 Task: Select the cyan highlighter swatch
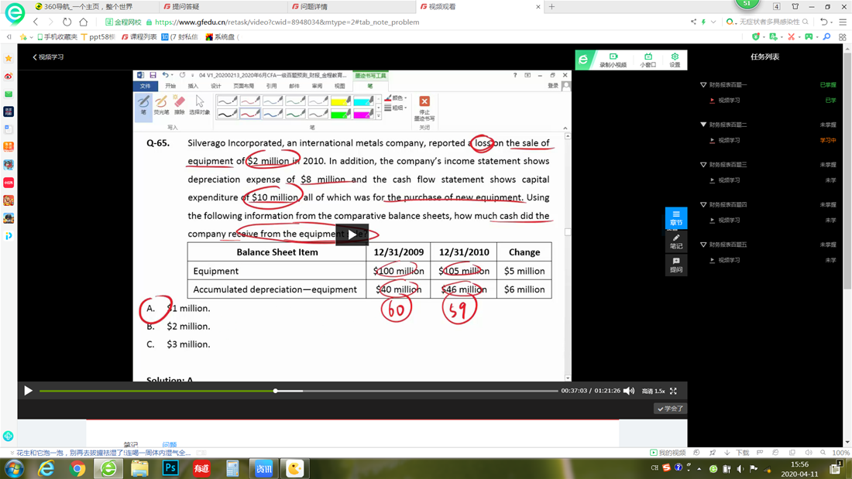[363, 101]
